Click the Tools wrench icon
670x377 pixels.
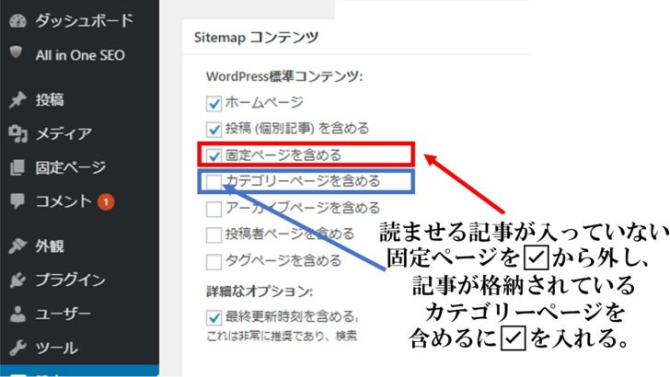17,348
